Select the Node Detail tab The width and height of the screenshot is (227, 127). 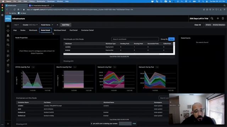click(x=45, y=30)
